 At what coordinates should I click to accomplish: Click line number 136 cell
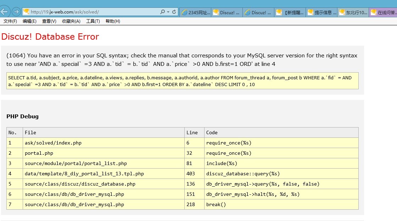(195, 184)
